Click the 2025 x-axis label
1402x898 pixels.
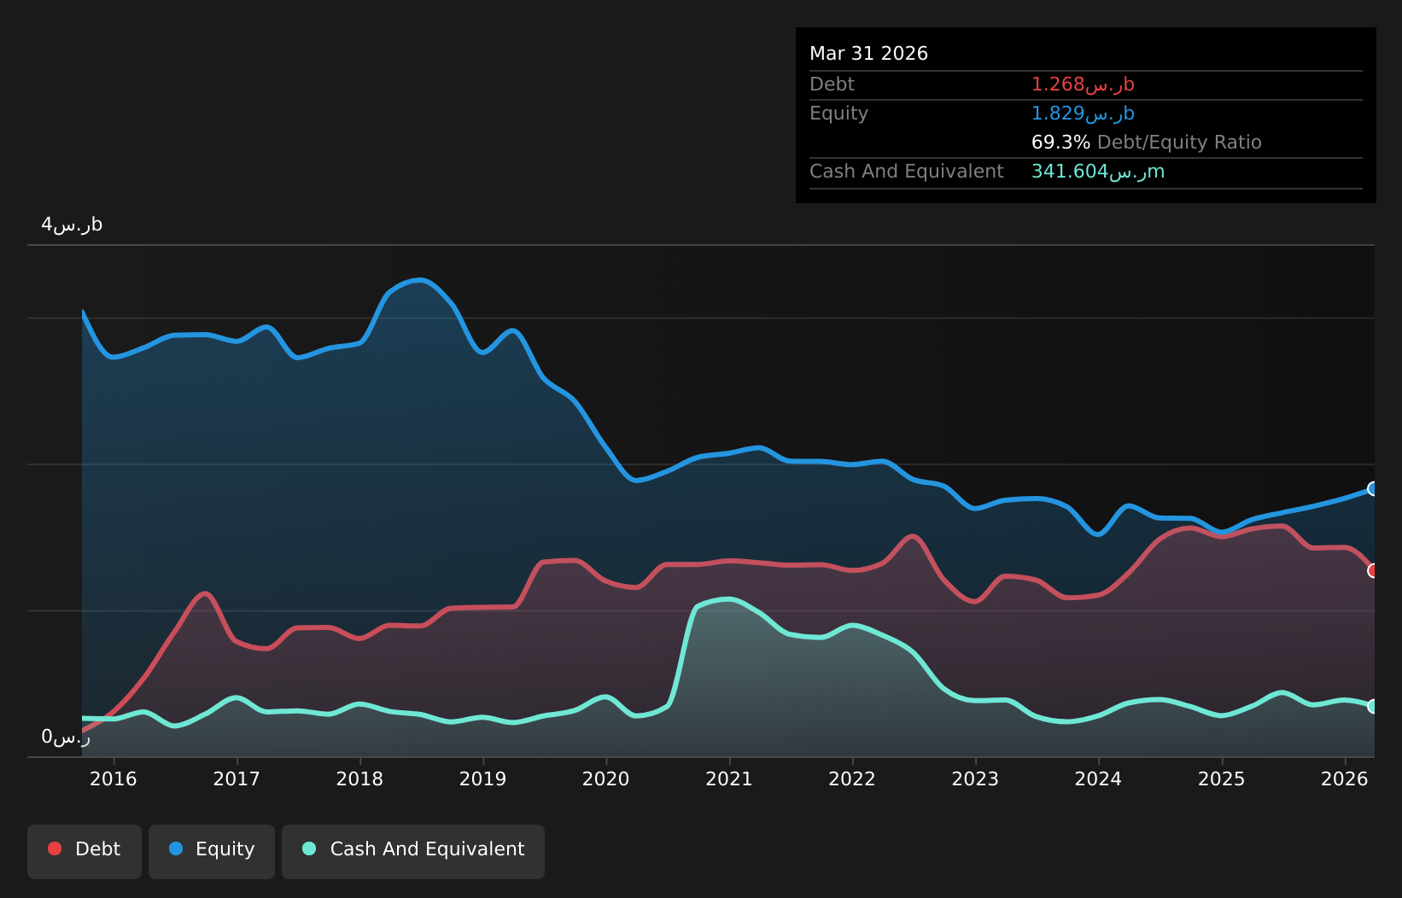click(x=1222, y=778)
